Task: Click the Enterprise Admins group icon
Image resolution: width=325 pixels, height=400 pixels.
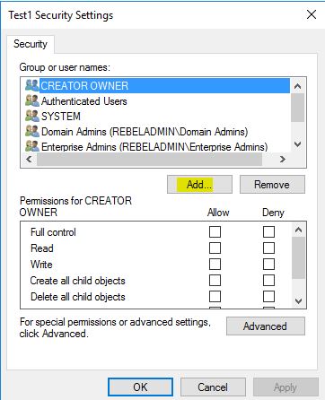Action: (32, 146)
